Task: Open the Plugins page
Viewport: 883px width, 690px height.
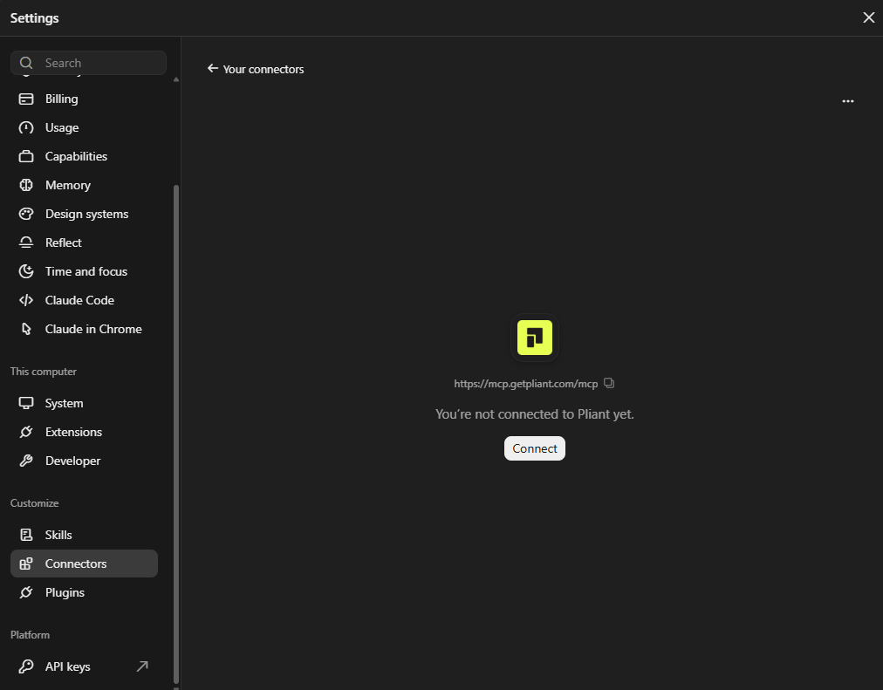Action: (x=84, y=592)
